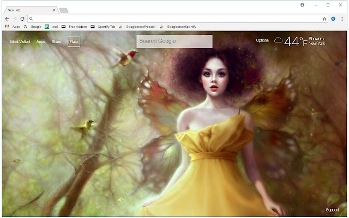Open the Apps grid icon in bookmarks bar

[7, 27]
